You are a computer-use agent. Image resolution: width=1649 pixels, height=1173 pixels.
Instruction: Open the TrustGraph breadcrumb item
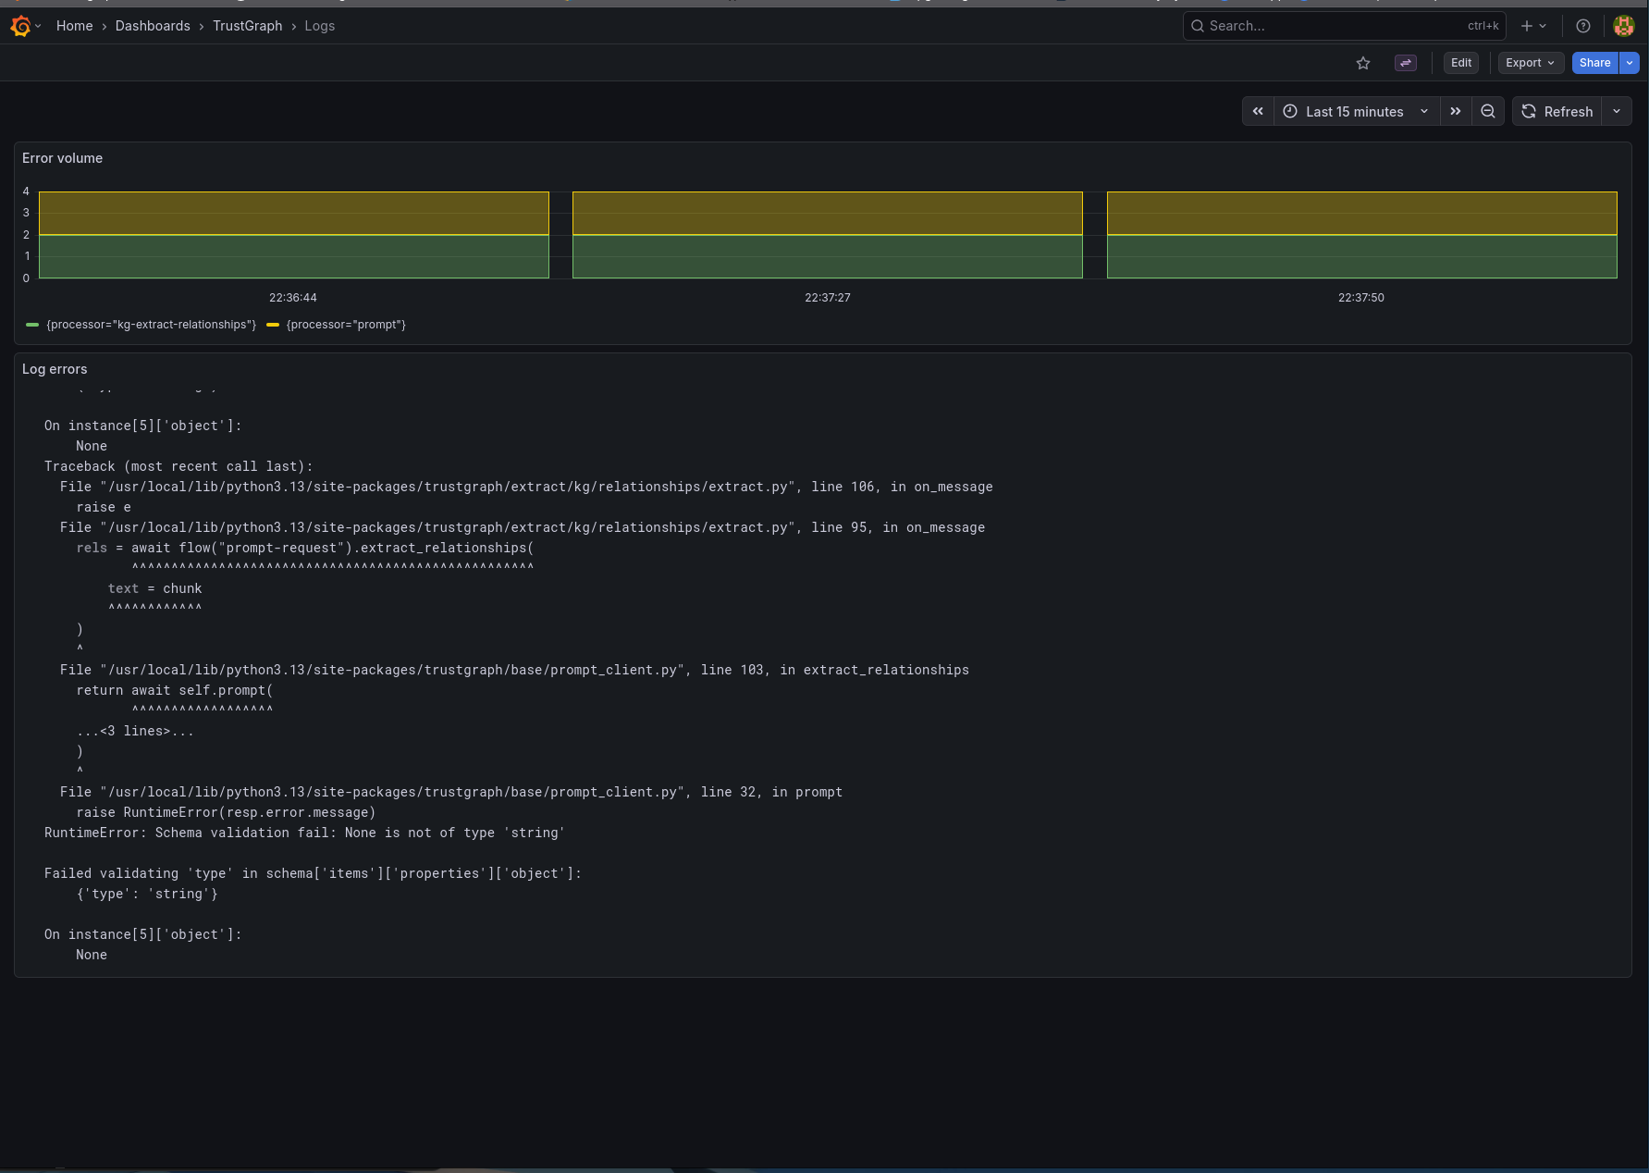click(x=247, y=26)
